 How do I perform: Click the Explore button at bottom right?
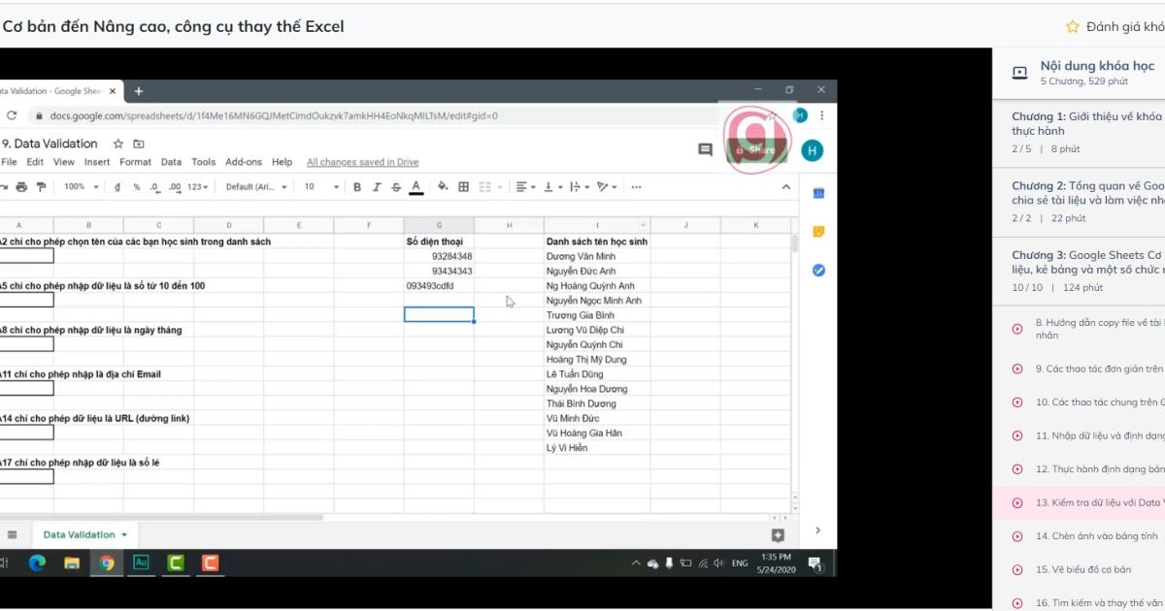click(x=778, y=534)
